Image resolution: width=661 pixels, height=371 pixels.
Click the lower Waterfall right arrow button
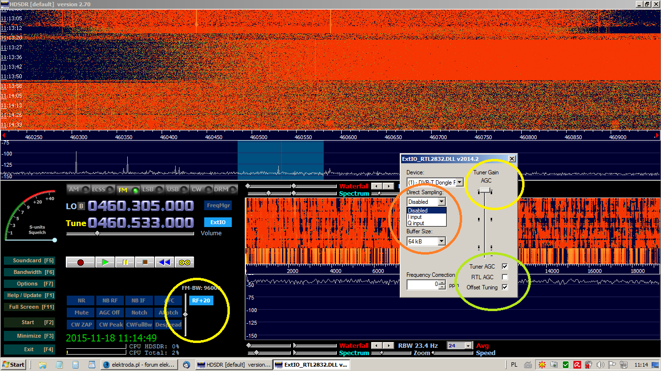[388, 345]
